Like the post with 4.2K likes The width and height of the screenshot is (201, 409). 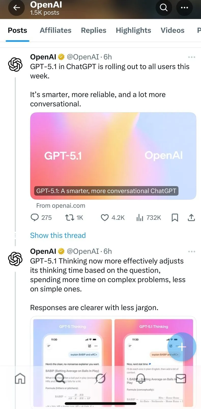(105, 218)
